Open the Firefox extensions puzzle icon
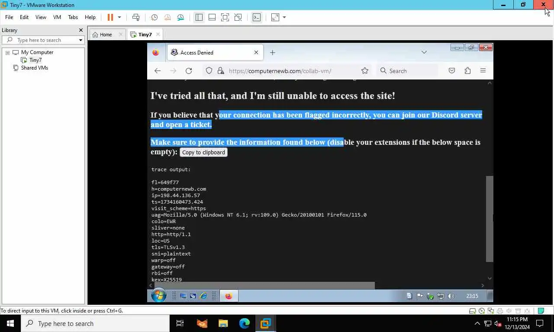The width and height of the screenshot is (554, 332). (467, 71)
